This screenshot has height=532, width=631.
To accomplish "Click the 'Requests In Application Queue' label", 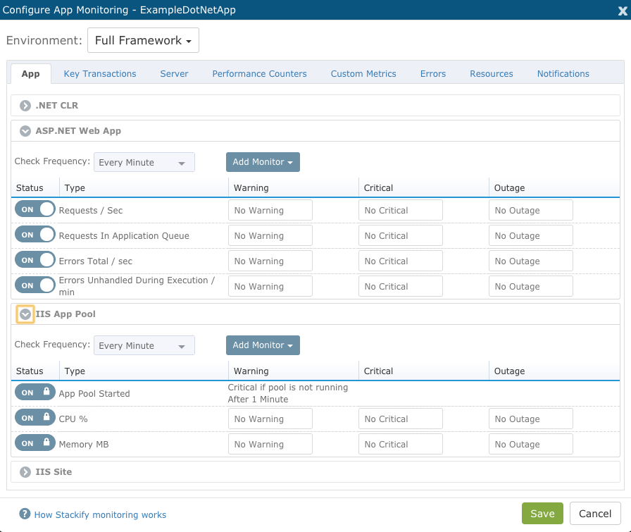I will [x=124, y=235].
